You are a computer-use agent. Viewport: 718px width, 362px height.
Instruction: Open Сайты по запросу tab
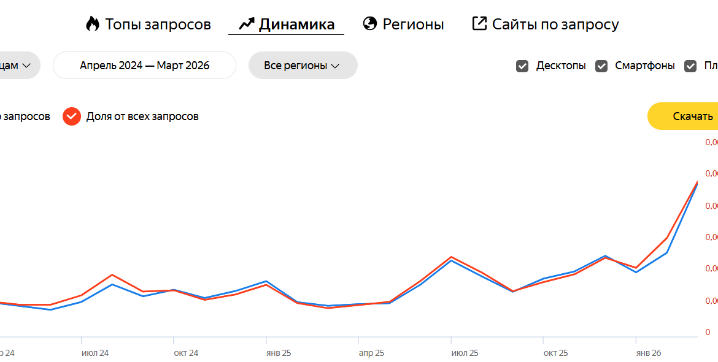click(555, 25)
